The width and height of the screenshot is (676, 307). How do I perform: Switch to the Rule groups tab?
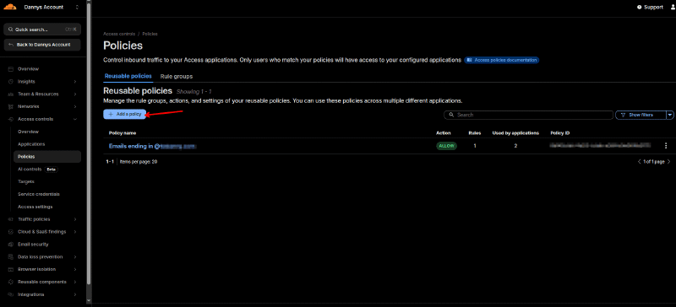click(x=177, y=76)
